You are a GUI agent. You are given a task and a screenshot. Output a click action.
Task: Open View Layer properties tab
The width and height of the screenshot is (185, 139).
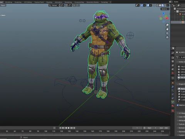tap(173, 65)
